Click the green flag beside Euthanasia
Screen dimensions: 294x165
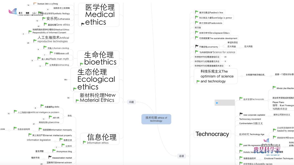click(44, 18)
